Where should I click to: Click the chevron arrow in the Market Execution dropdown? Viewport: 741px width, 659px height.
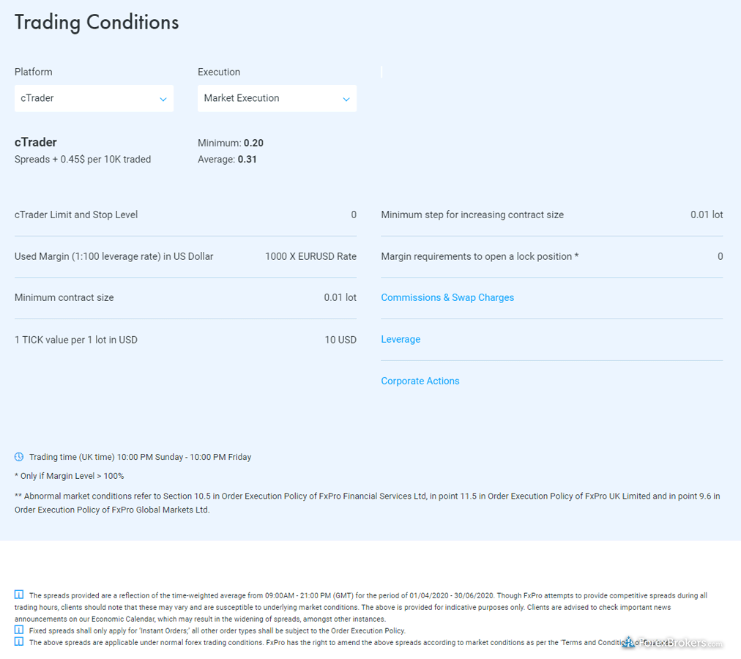[346, 100]
